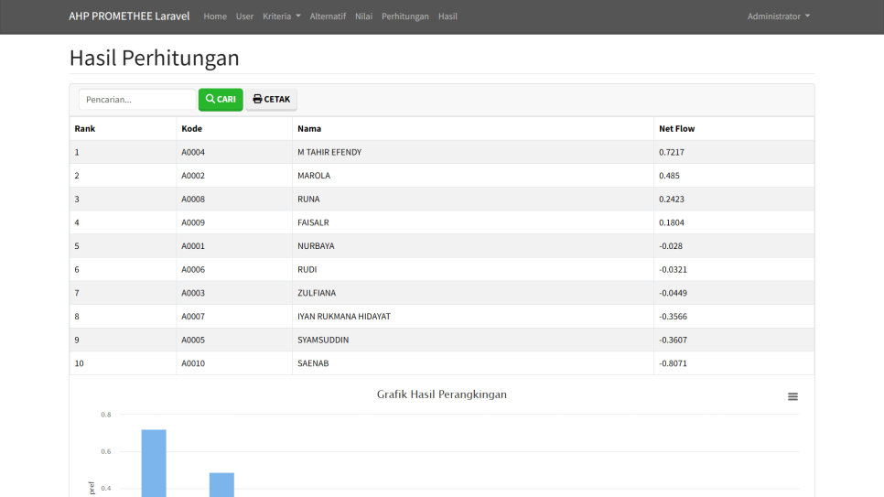Focus the Pencarian search field
Screen dimensions: 884x497
point(137,99)
